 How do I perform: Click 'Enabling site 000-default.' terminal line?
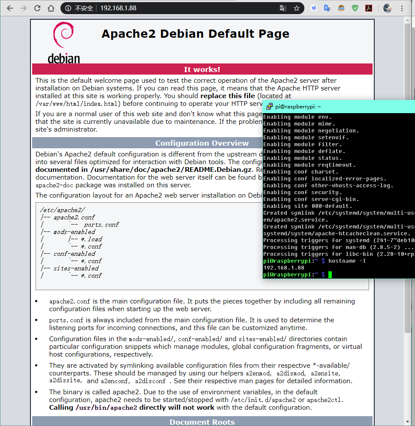coord(308,206)
